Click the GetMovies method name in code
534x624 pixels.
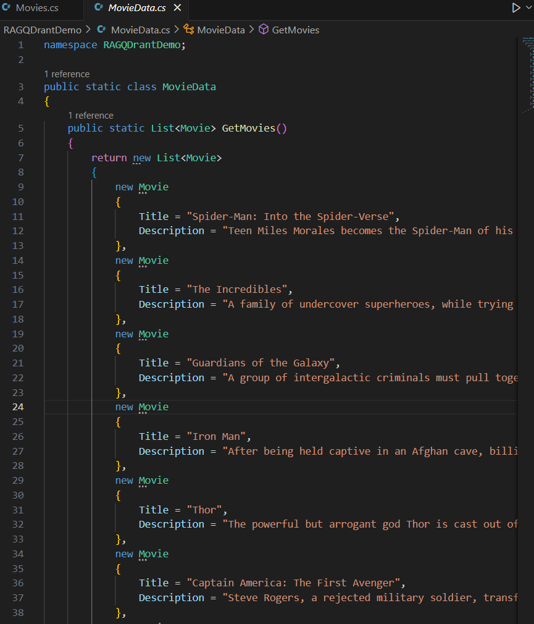pos(248,129)
